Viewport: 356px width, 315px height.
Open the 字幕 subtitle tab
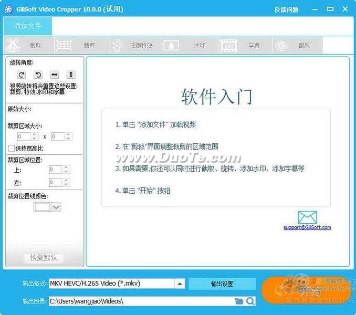(x=245, y=45)
